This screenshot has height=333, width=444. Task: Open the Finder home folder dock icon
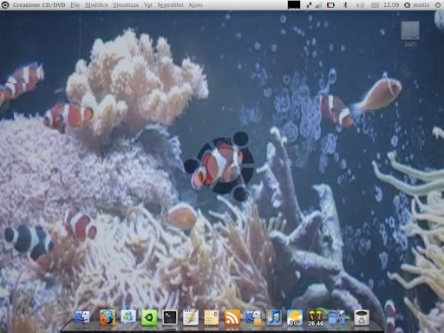click(253, 317)
